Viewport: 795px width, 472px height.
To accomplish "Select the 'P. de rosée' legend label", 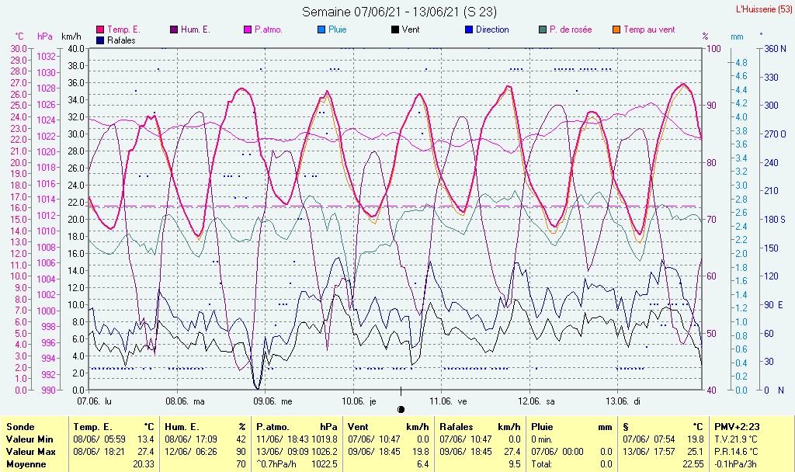I will coord(571,29).
